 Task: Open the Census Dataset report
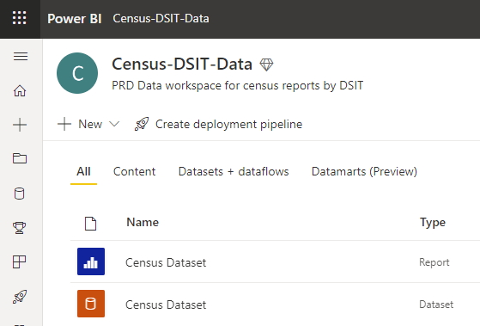pos(166,262)
